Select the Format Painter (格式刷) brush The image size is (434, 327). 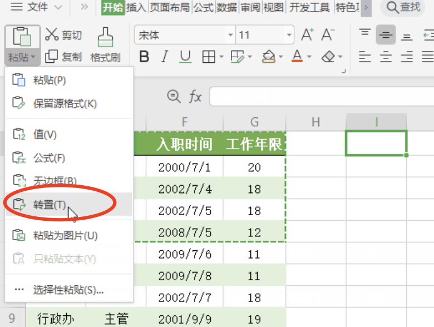tap(105, 45)
